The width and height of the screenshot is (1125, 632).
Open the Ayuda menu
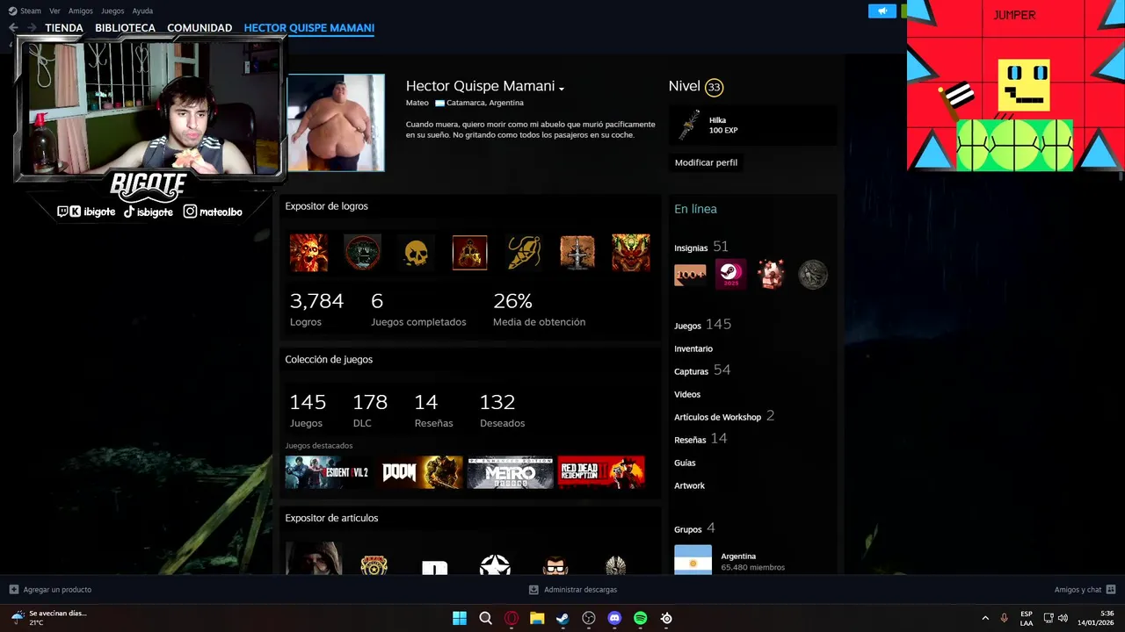[142, 11]
